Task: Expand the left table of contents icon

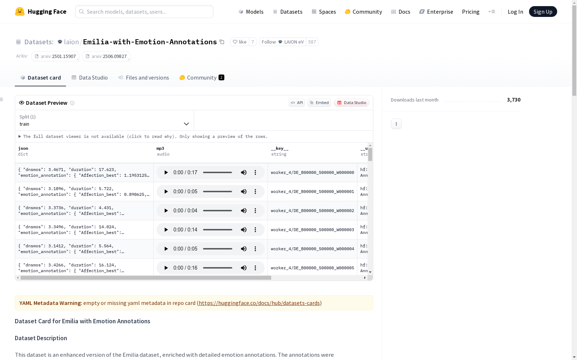Action: pos(2,99)
